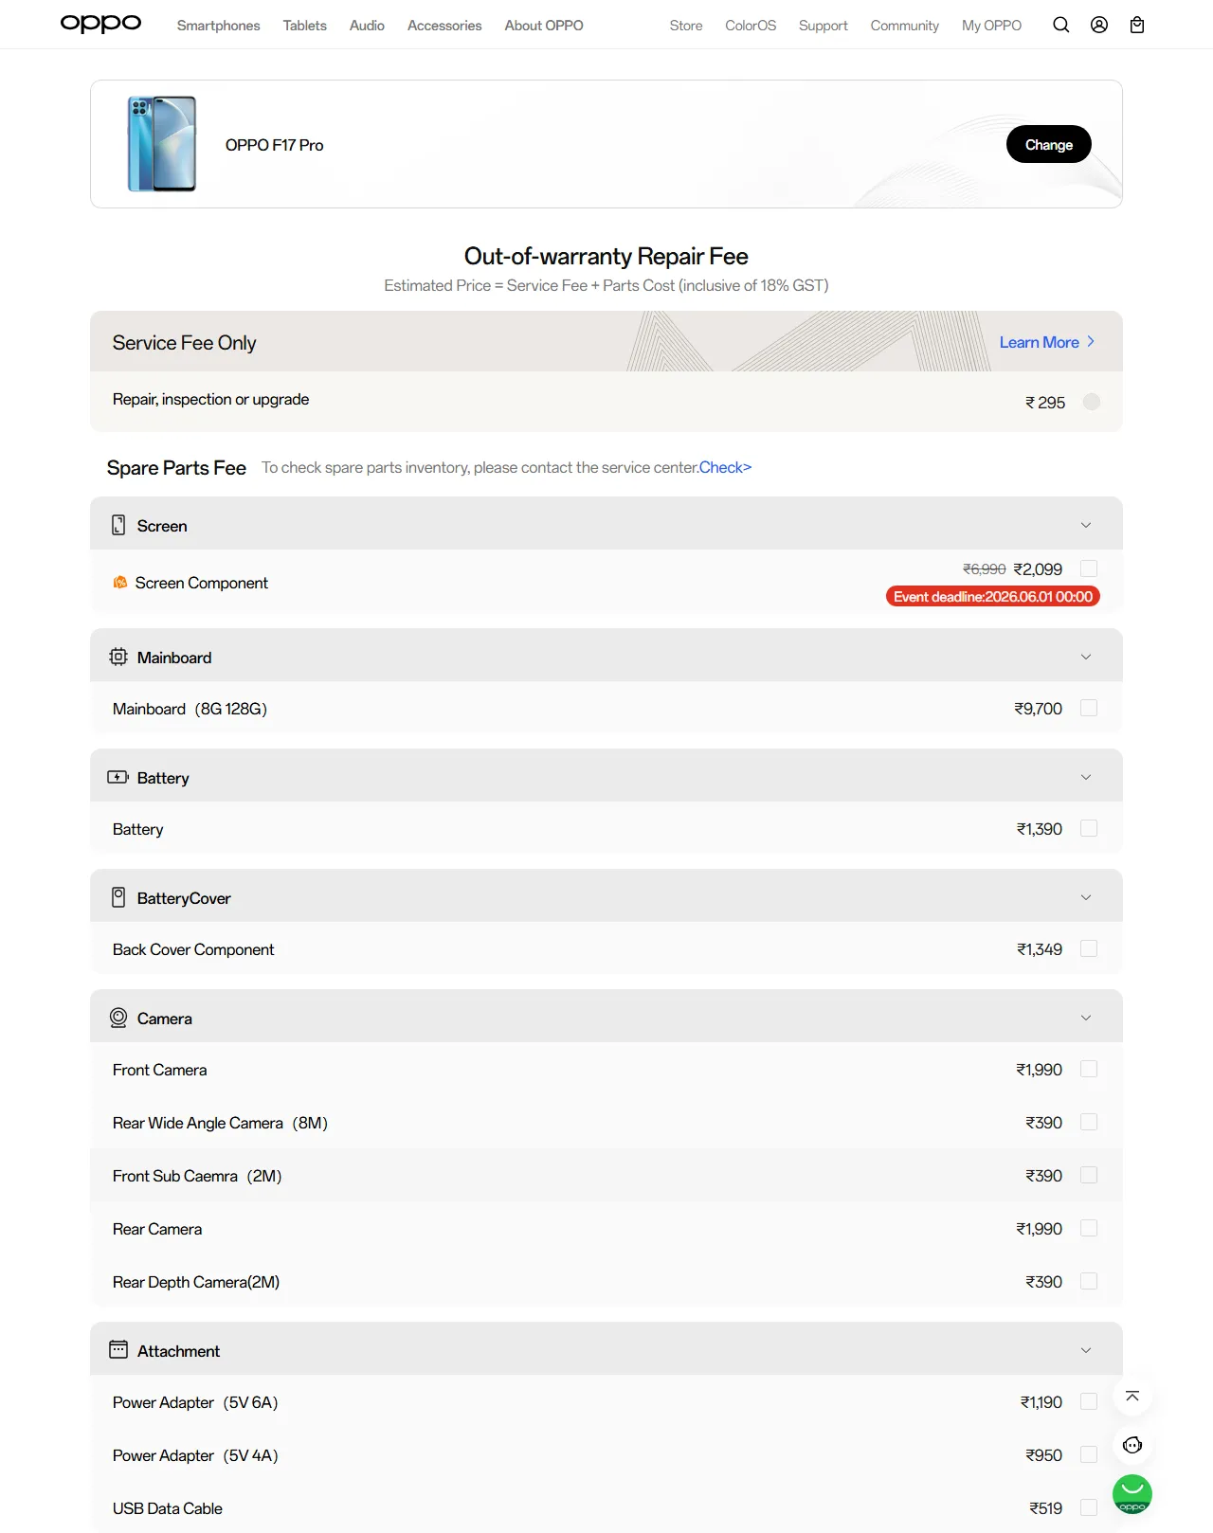Click the Mainboard chip icon
This screenshot has height=1533, width=1213.
[118, 657]
